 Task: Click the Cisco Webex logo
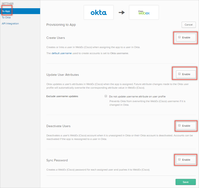[x=144, y=13]
